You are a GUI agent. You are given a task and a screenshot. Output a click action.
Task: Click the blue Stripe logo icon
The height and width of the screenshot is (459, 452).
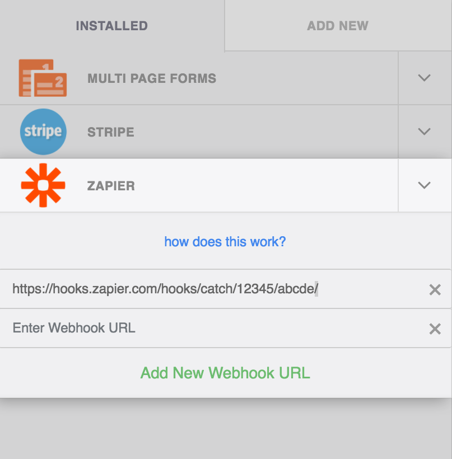click(43, 132)
